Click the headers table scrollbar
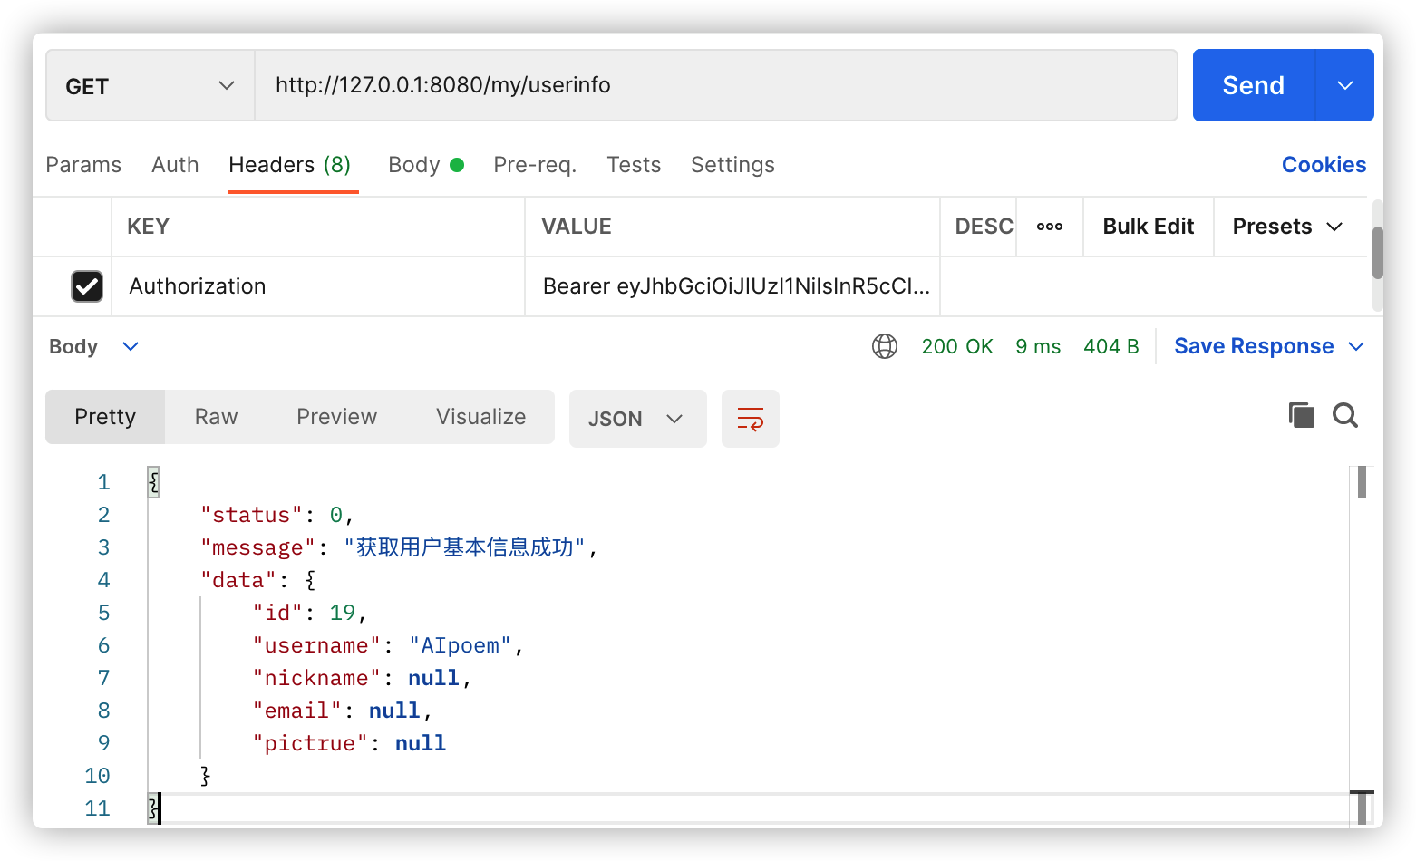 [x=1378, y=253]
